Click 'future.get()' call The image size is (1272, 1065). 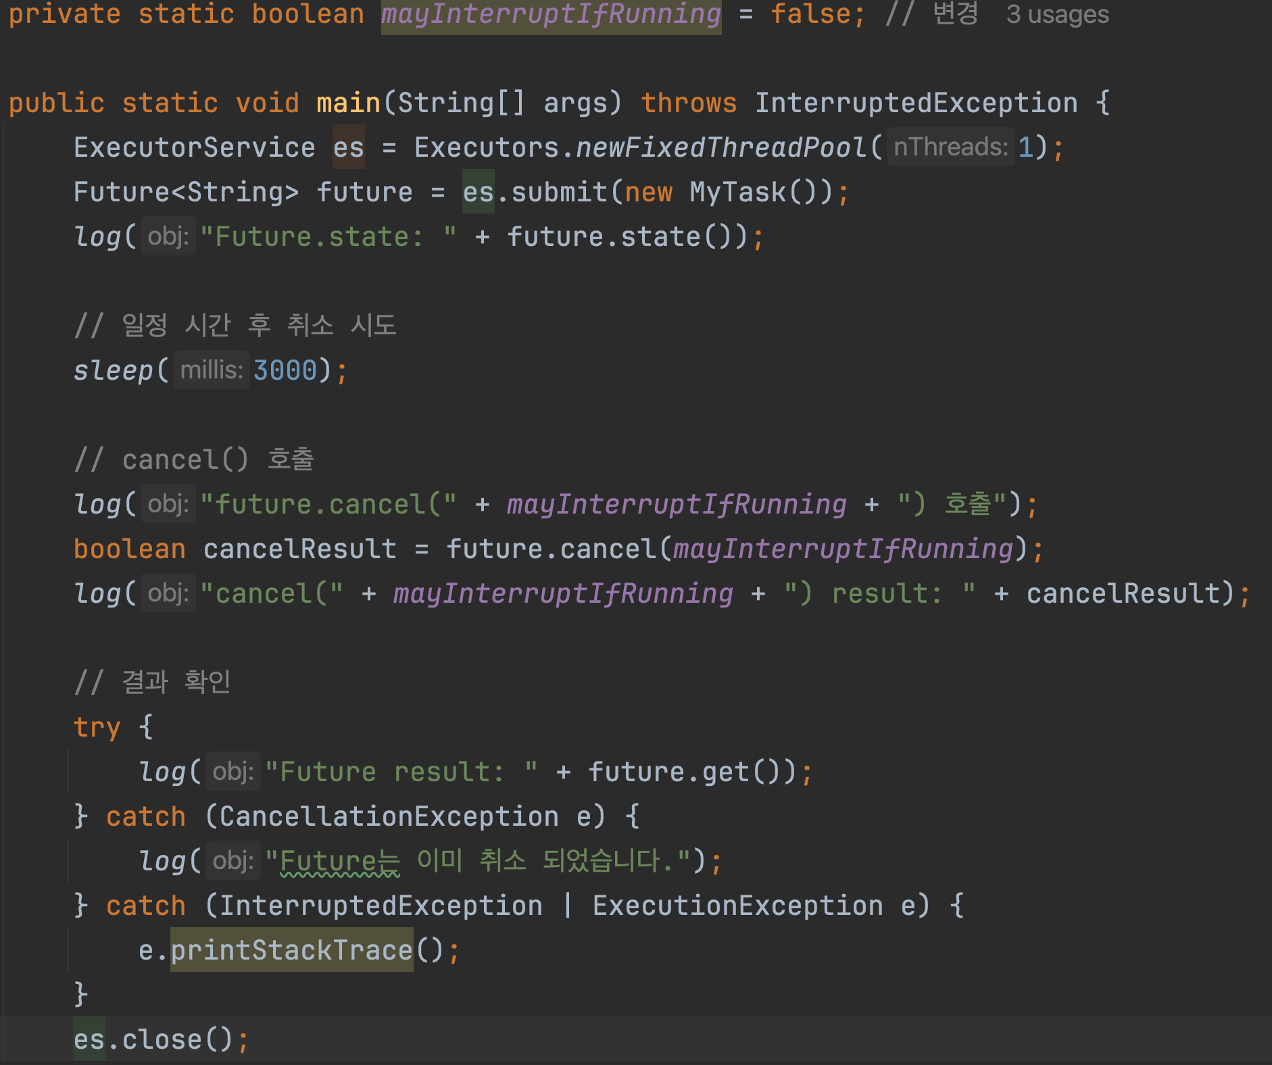pyautogui.click(x=692, y=772)
